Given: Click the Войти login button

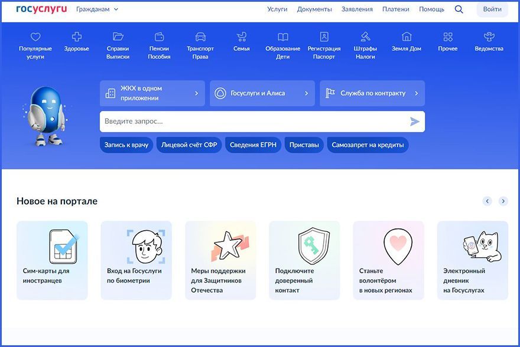Looking at the screenshot, I should pyautogui.click(x=492, y=9).
